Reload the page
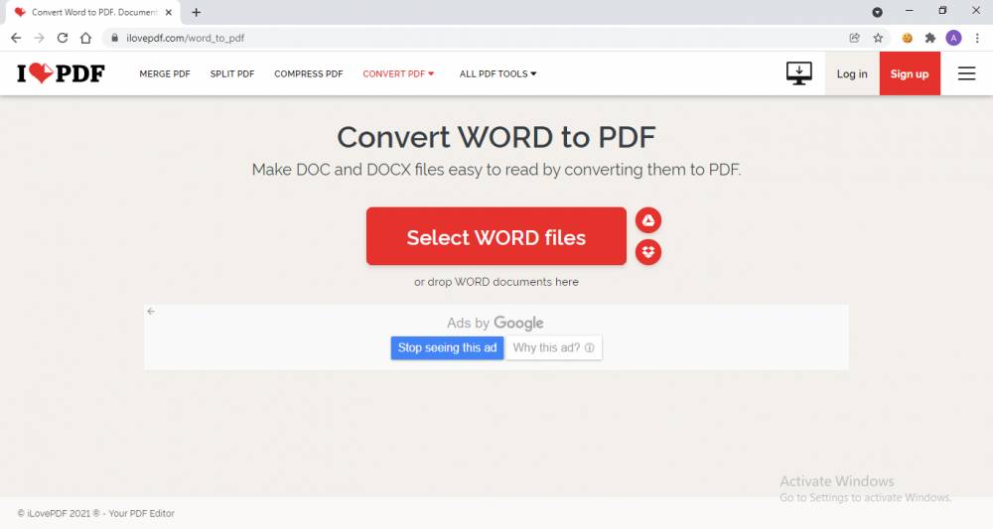Image resolution: width=993 pixels, height=529 pixels. click(x=62, y=38)
